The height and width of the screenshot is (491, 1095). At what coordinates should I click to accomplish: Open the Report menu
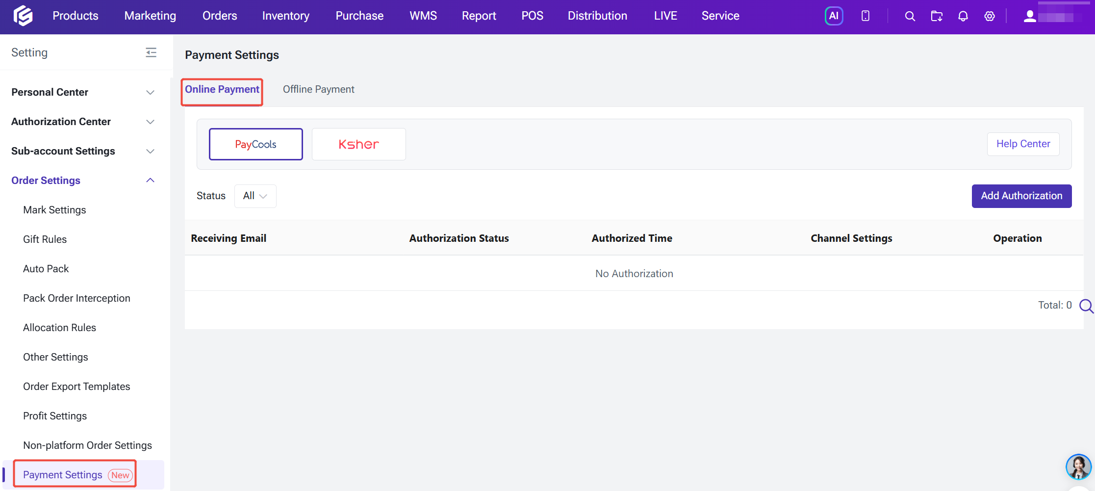(479, 16)
